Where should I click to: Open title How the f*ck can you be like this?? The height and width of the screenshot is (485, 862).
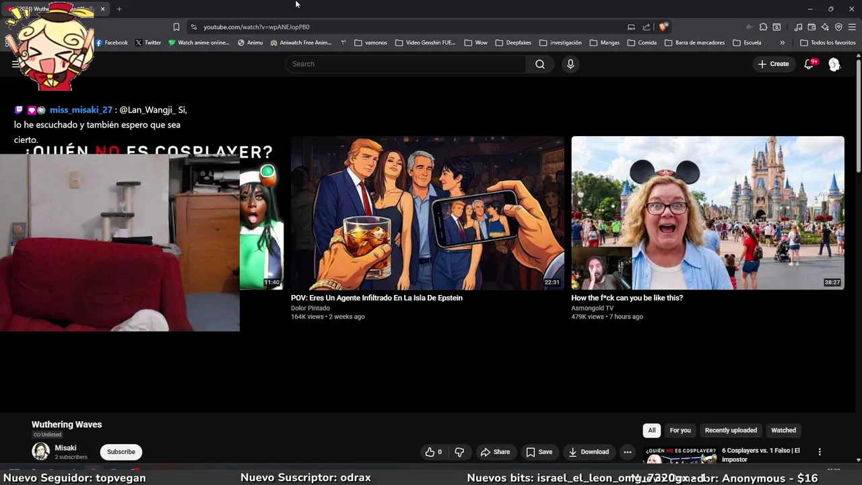pyautogui.click(x=627, y=298)
